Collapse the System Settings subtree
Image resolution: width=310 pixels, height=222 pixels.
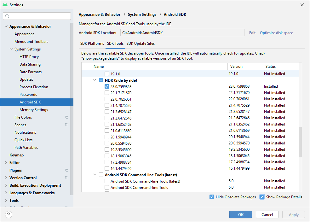click(x=11, y=49)
